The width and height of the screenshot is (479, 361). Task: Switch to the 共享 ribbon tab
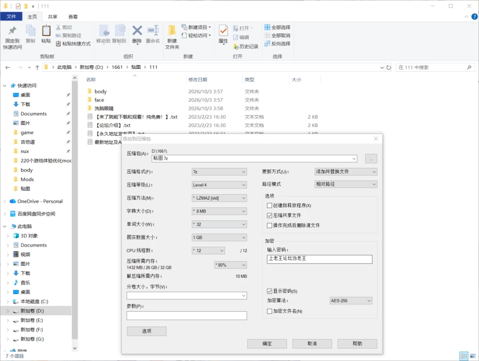[53, 17]
